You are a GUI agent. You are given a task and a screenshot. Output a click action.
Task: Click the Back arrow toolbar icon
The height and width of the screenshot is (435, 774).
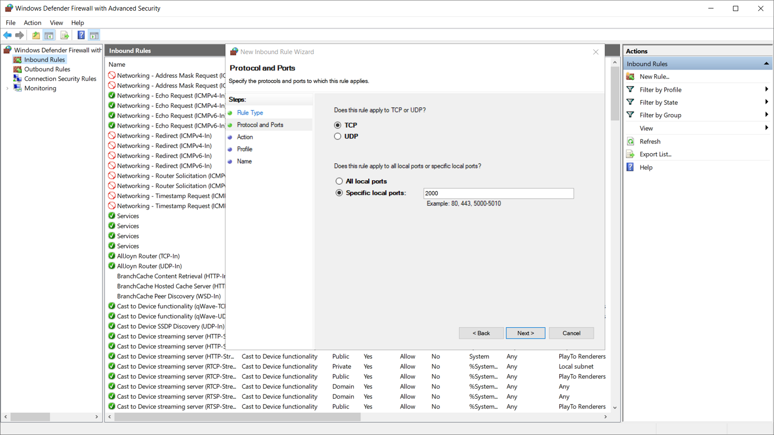(7, 35)
